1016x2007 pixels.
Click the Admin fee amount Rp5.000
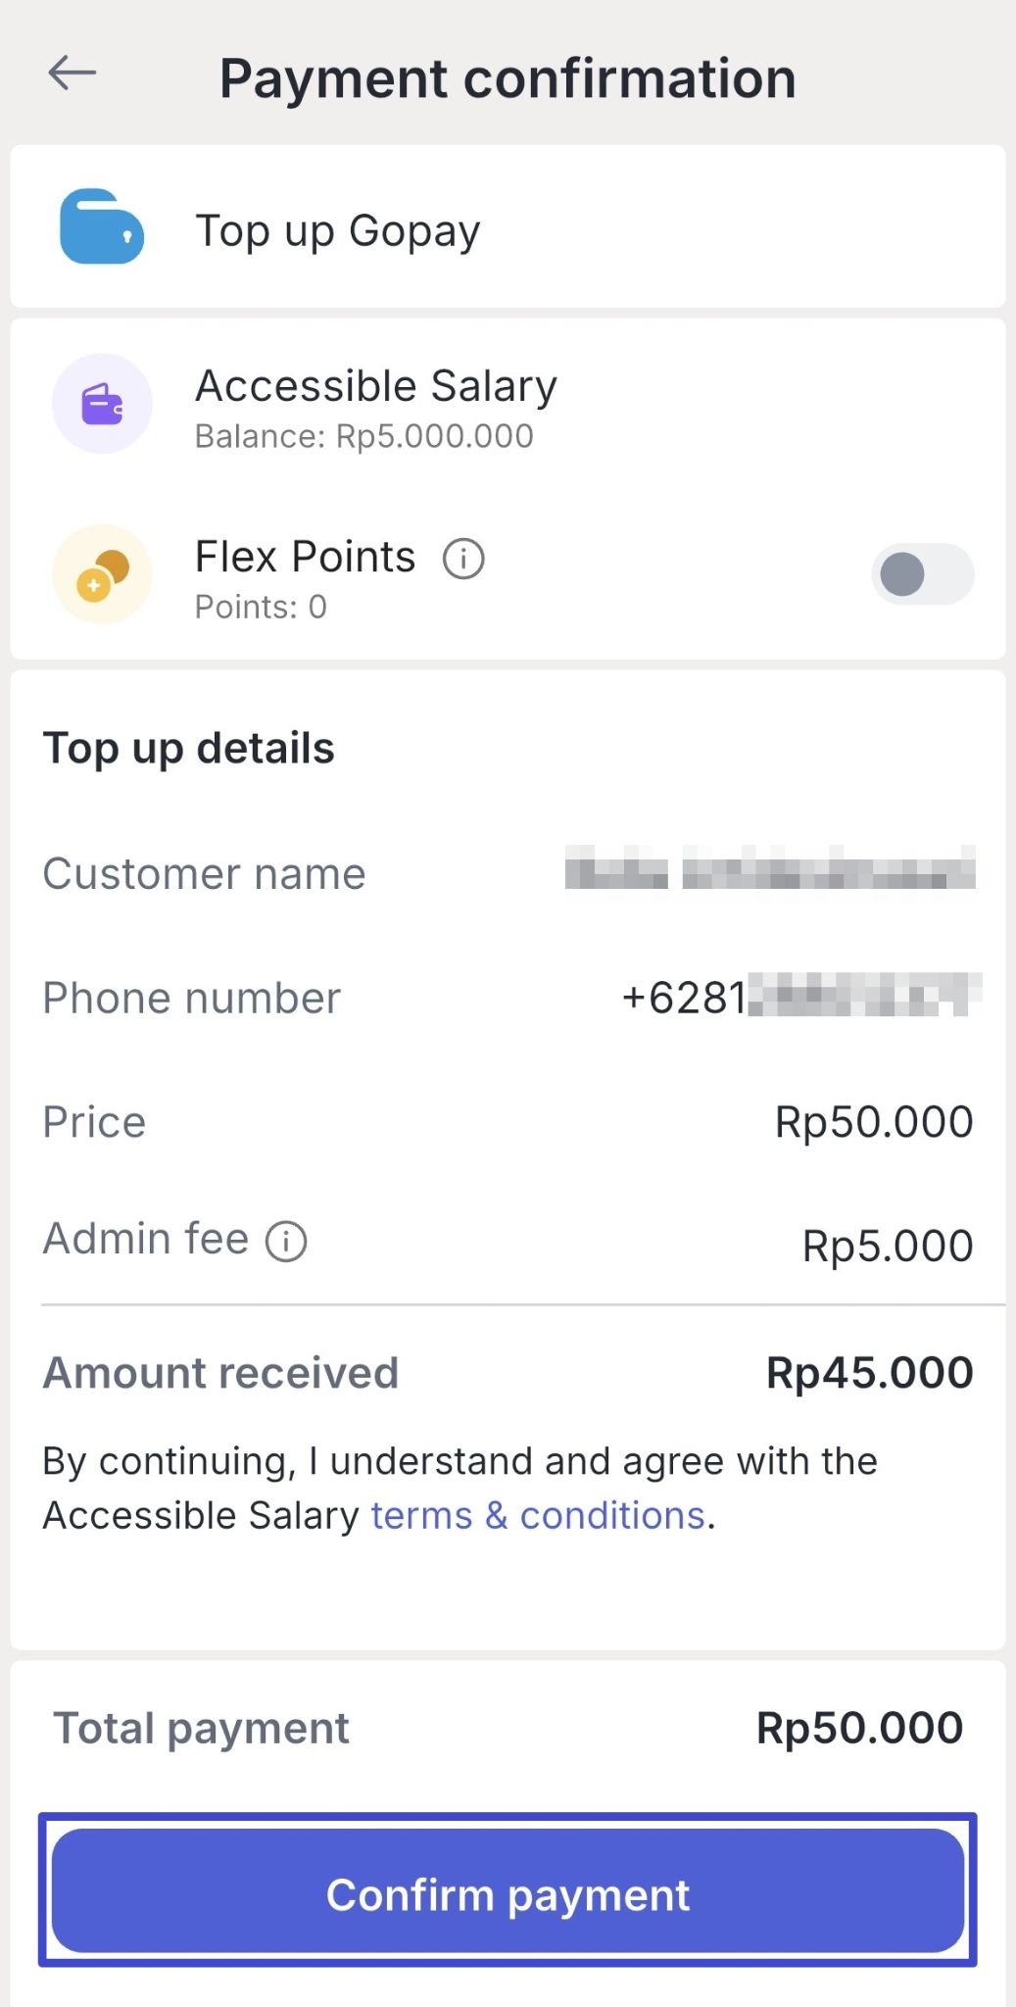pyautogui.click(x=887, y=1247)
